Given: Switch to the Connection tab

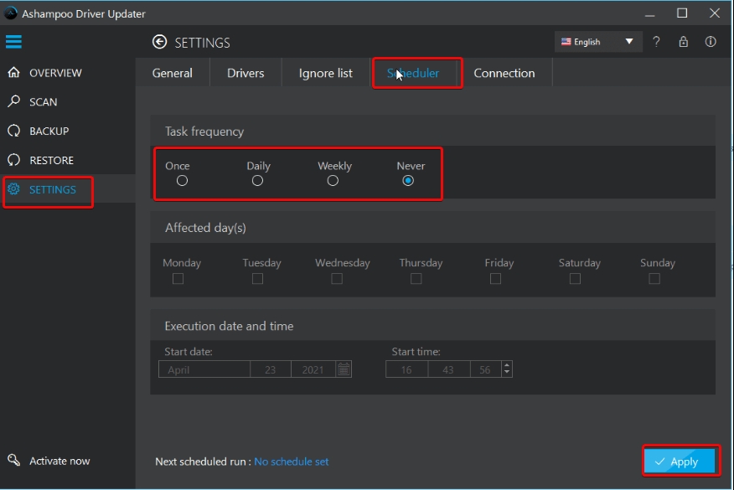Looking at the screenshot, I should [504, 73].
